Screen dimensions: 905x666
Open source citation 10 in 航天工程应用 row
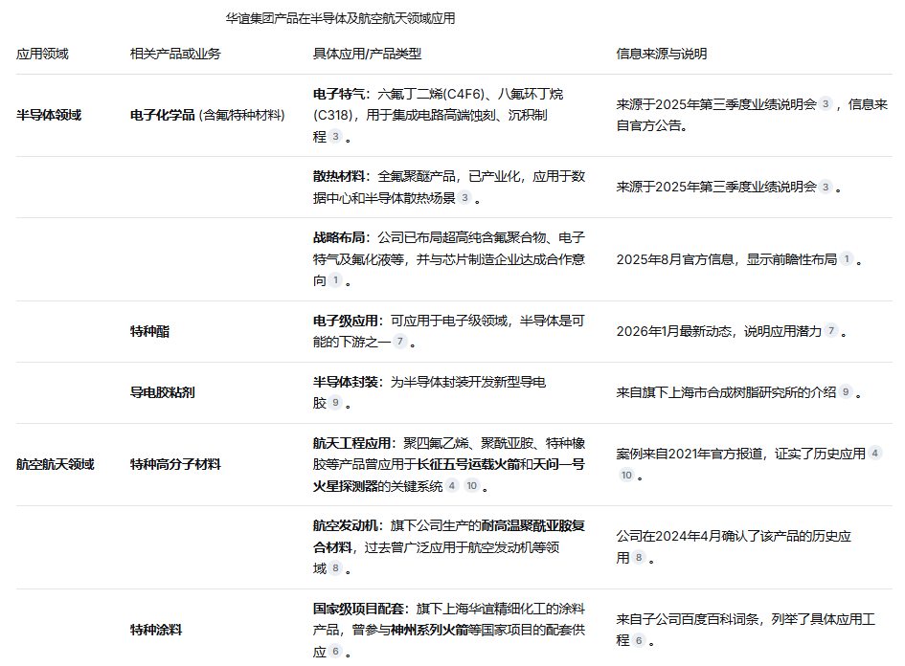click(x=626, y=476)
